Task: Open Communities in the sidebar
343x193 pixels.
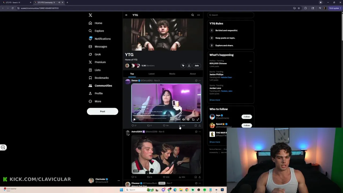Action: 100,86
